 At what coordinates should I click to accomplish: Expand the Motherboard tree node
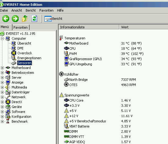2,68
